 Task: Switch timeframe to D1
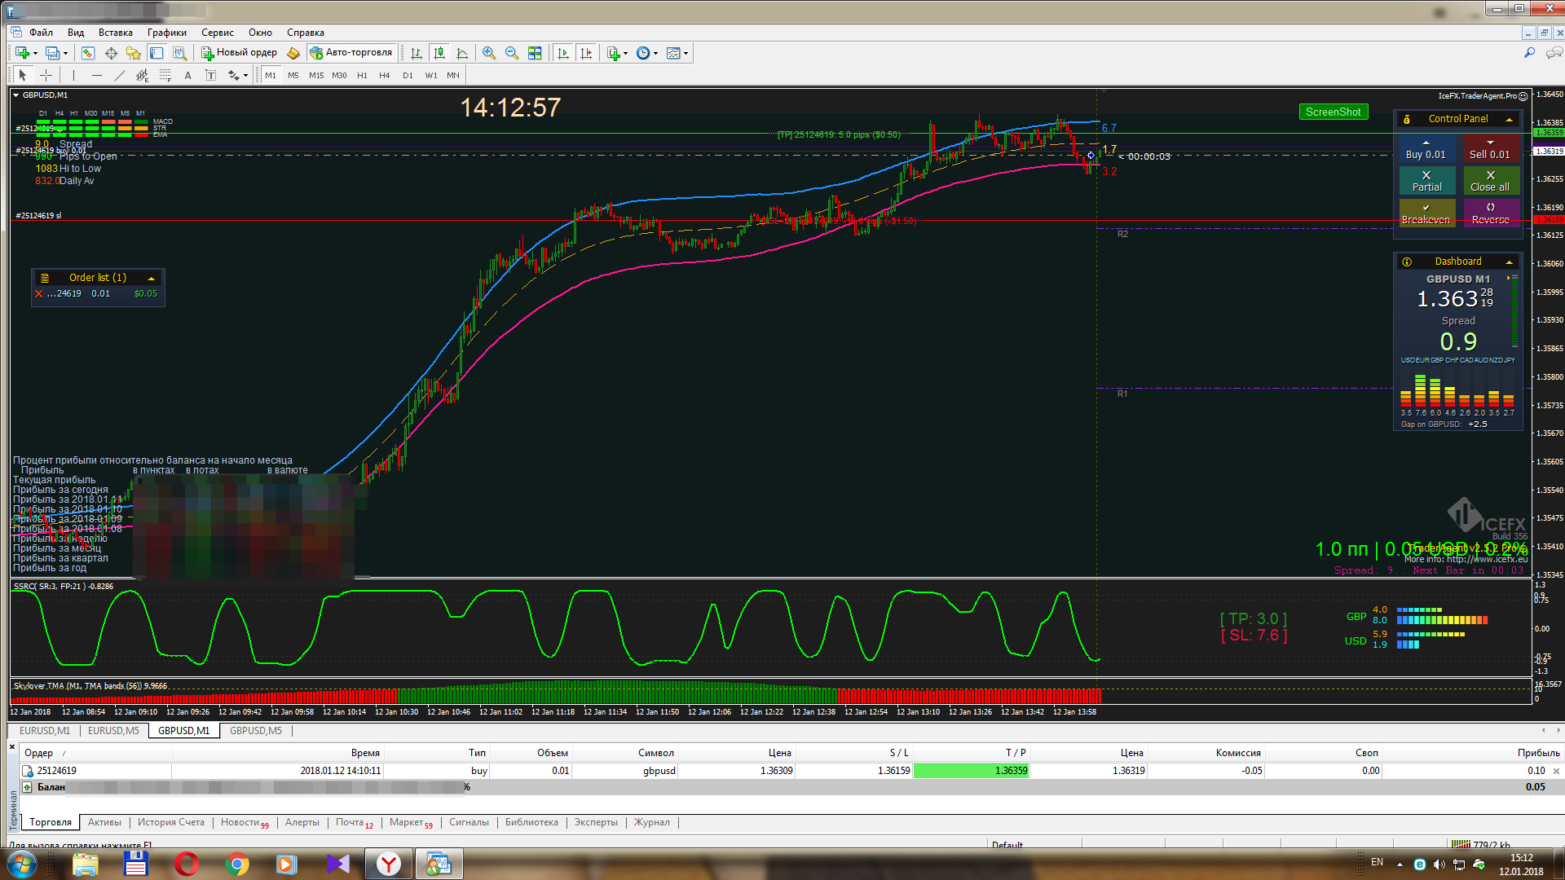pyautogui.click(x=408, y=75)
